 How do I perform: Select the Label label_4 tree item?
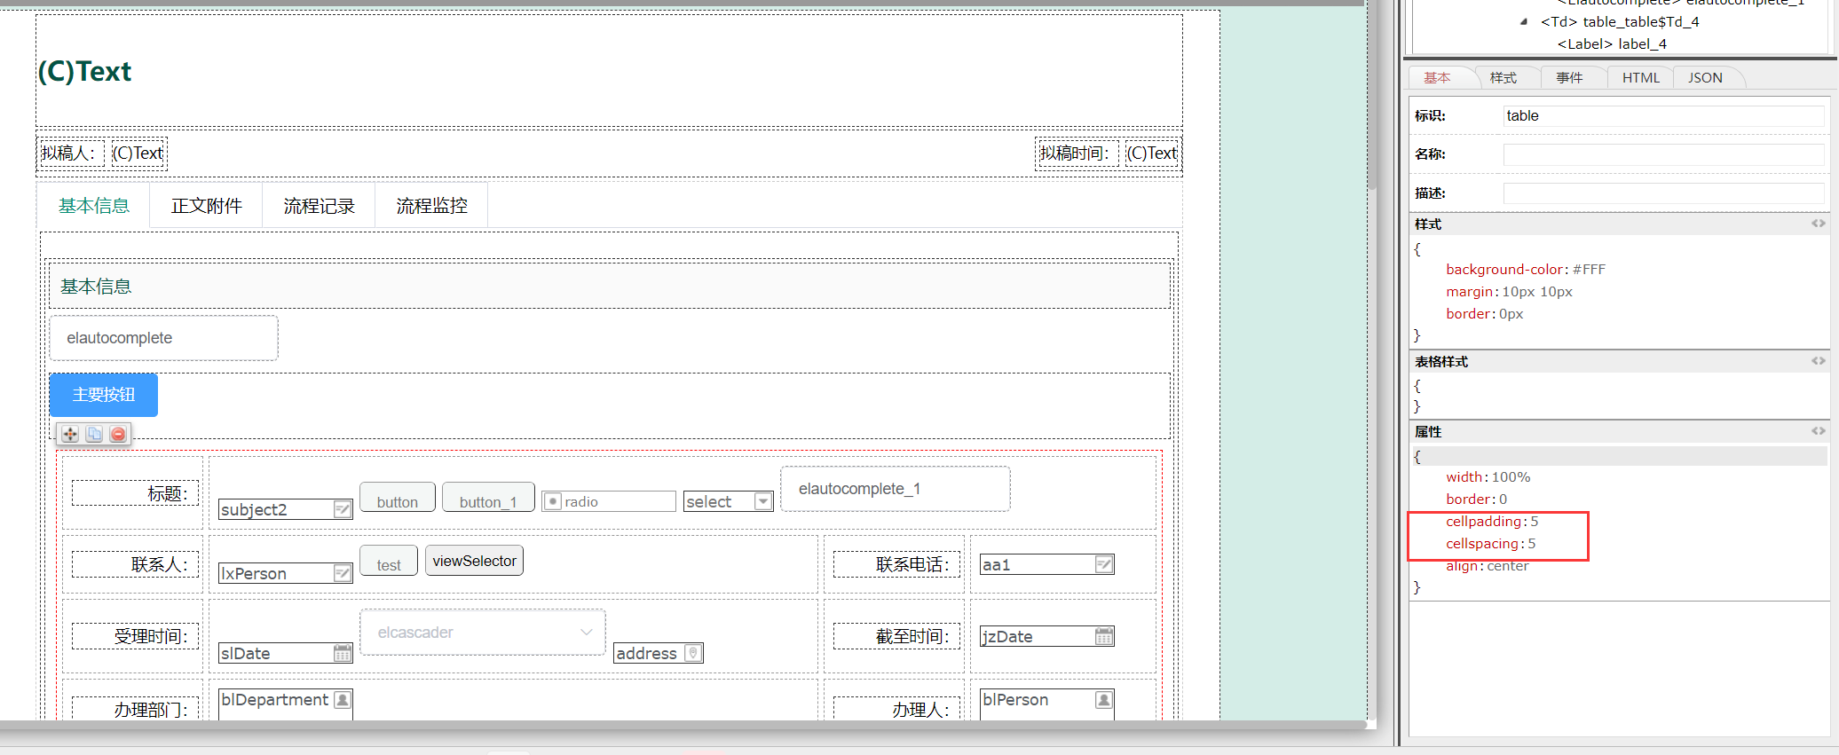pyautogui.click(x=1612, y=44)
